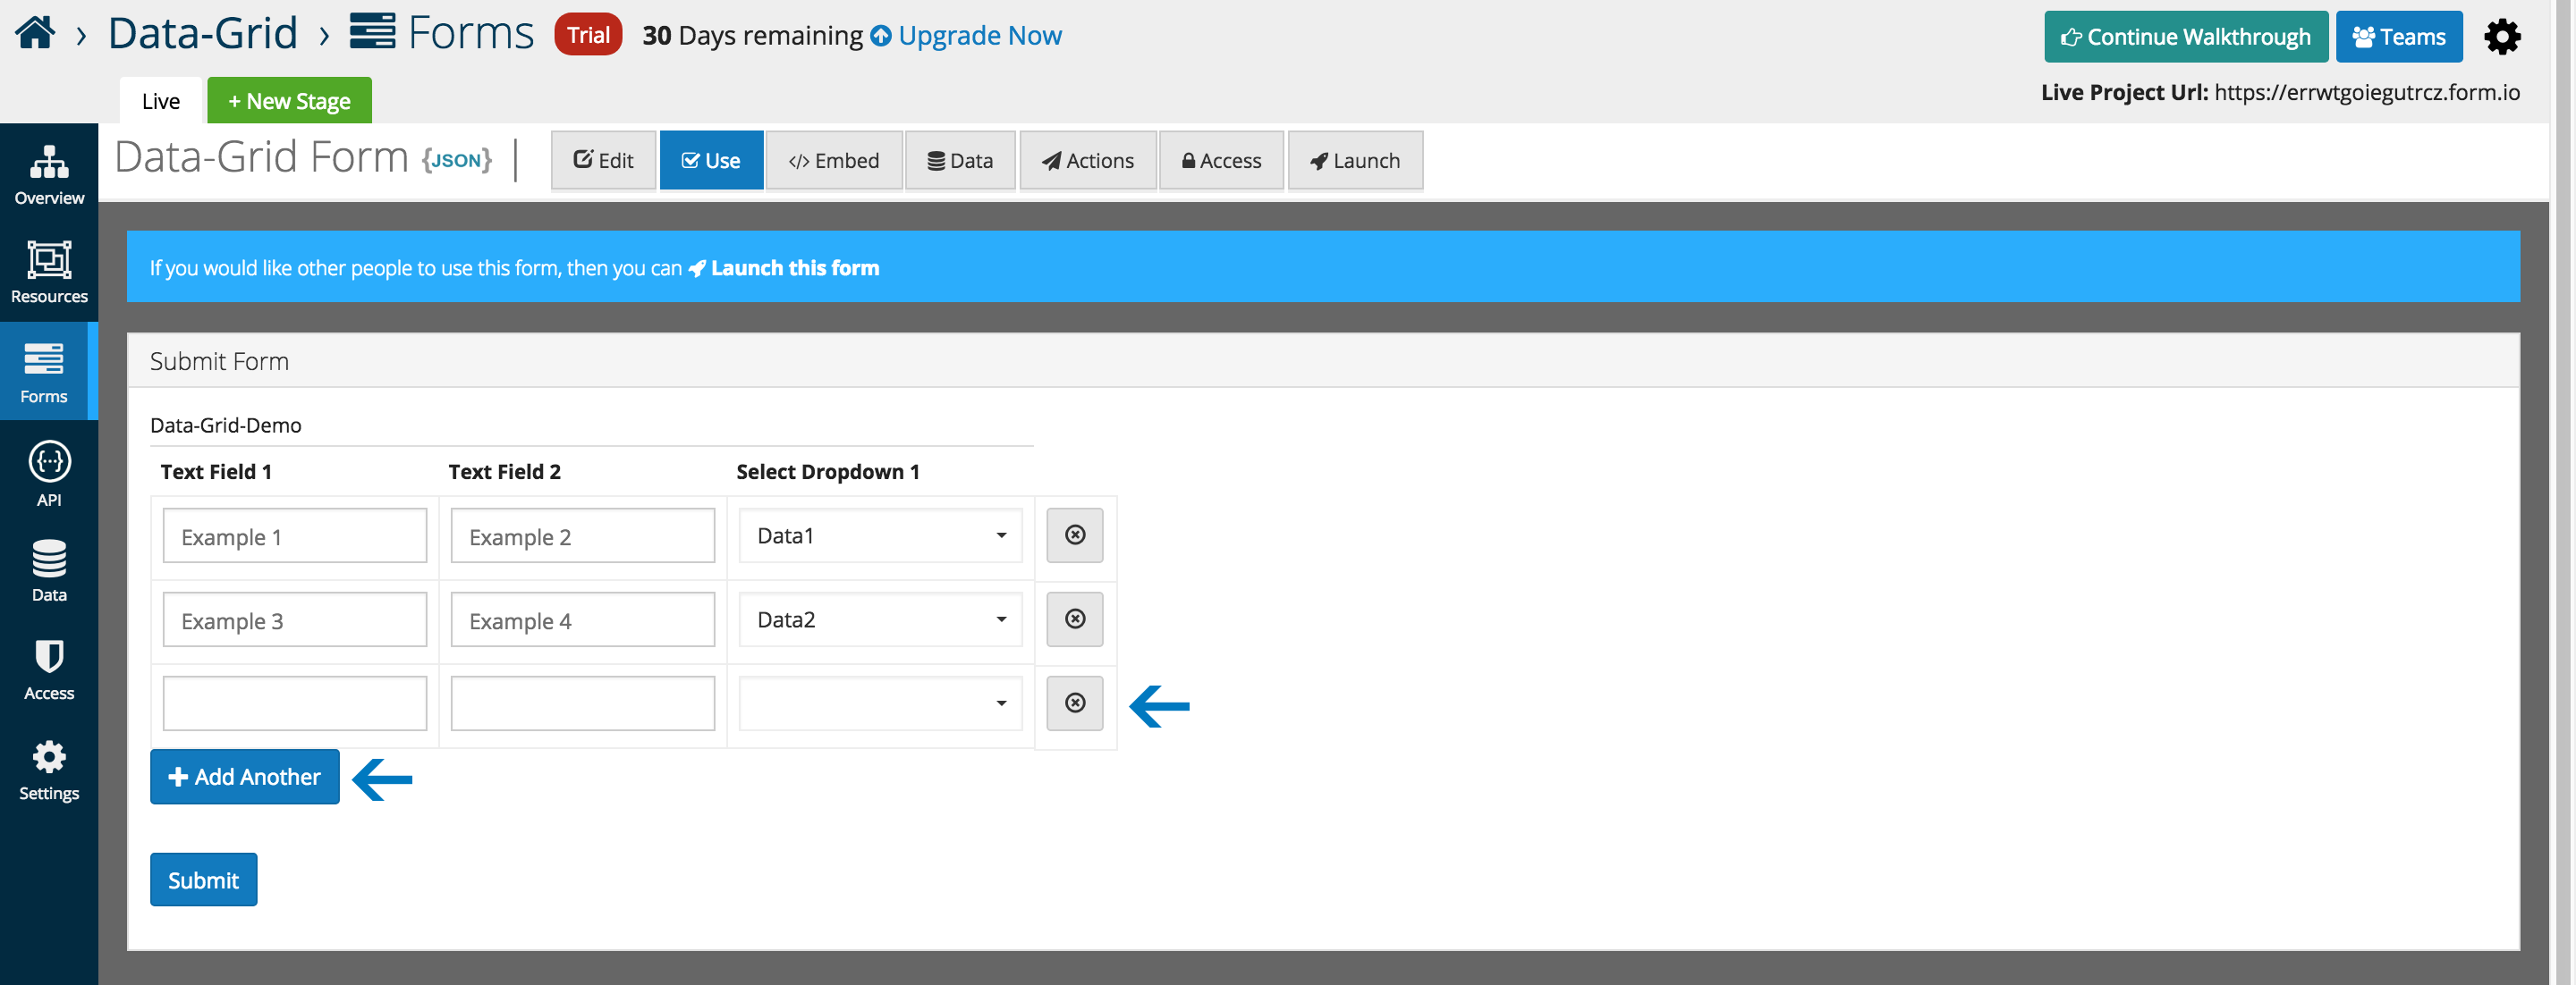Open Resources in the sidebar
The width and height of the screenshot is (2576, 985).
(49, 273)
